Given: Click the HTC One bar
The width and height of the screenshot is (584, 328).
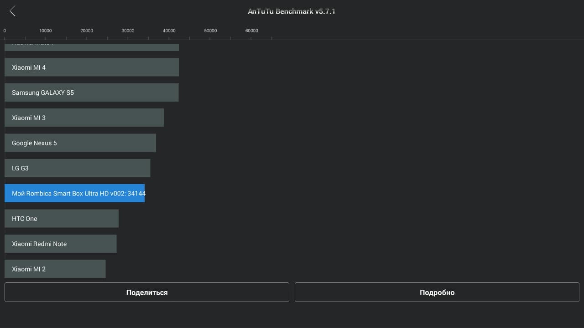Looking at the screenshot, I should pos(61,219).
